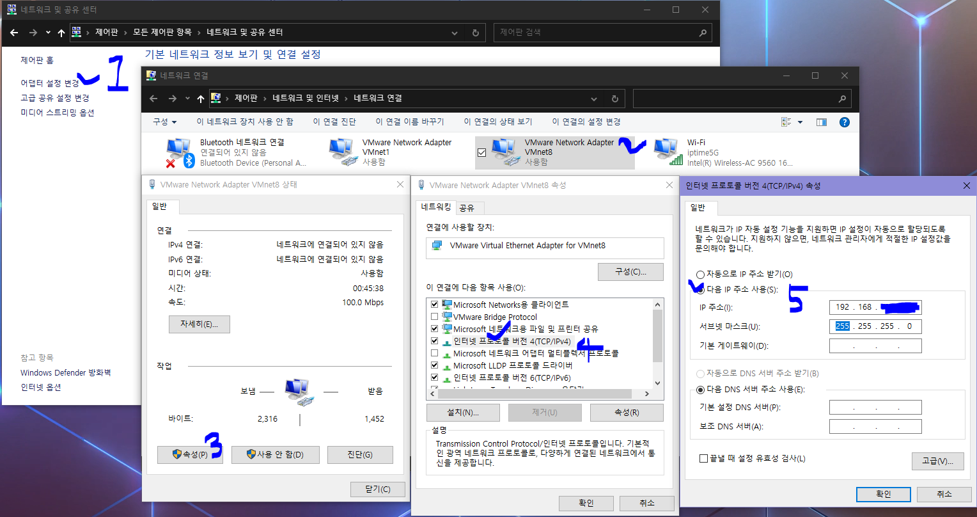Click VMware Bridge Protocol item icon
This screenshot has height=517, width=977.
tap(447, 317)
